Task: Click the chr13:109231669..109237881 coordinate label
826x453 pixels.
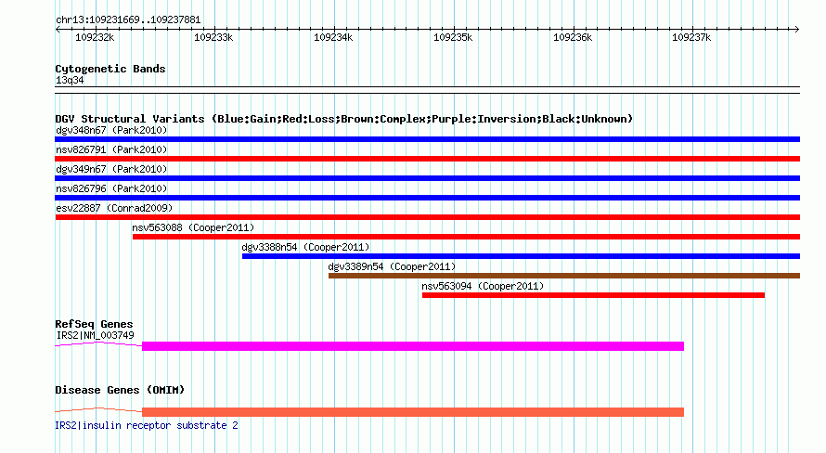Action: click(128, 20)
